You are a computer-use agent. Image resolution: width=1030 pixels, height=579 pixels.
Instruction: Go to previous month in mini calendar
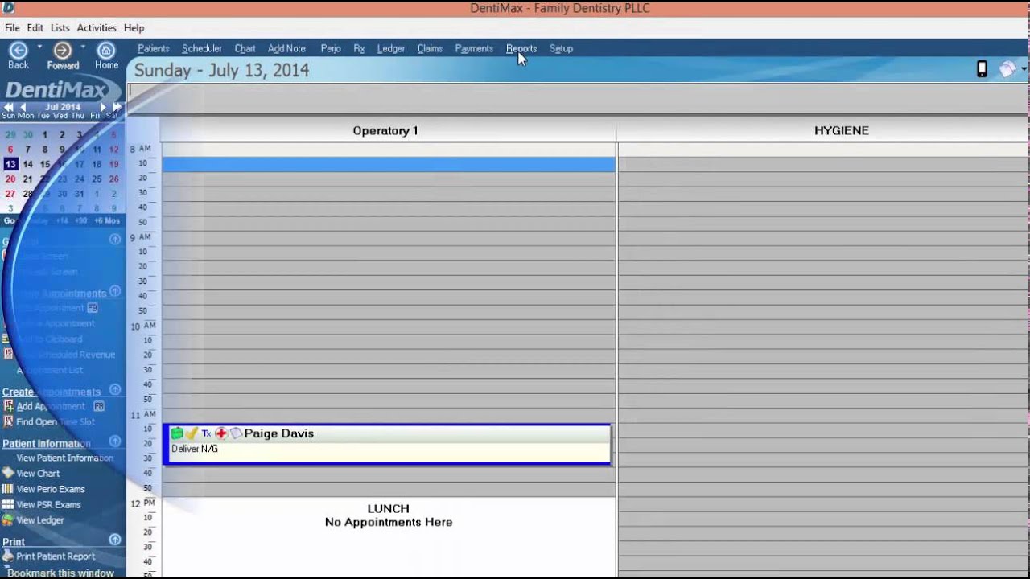pos(23,107)
